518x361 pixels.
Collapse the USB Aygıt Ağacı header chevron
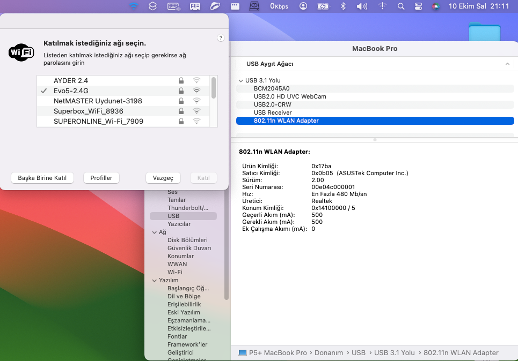[507, 64]
